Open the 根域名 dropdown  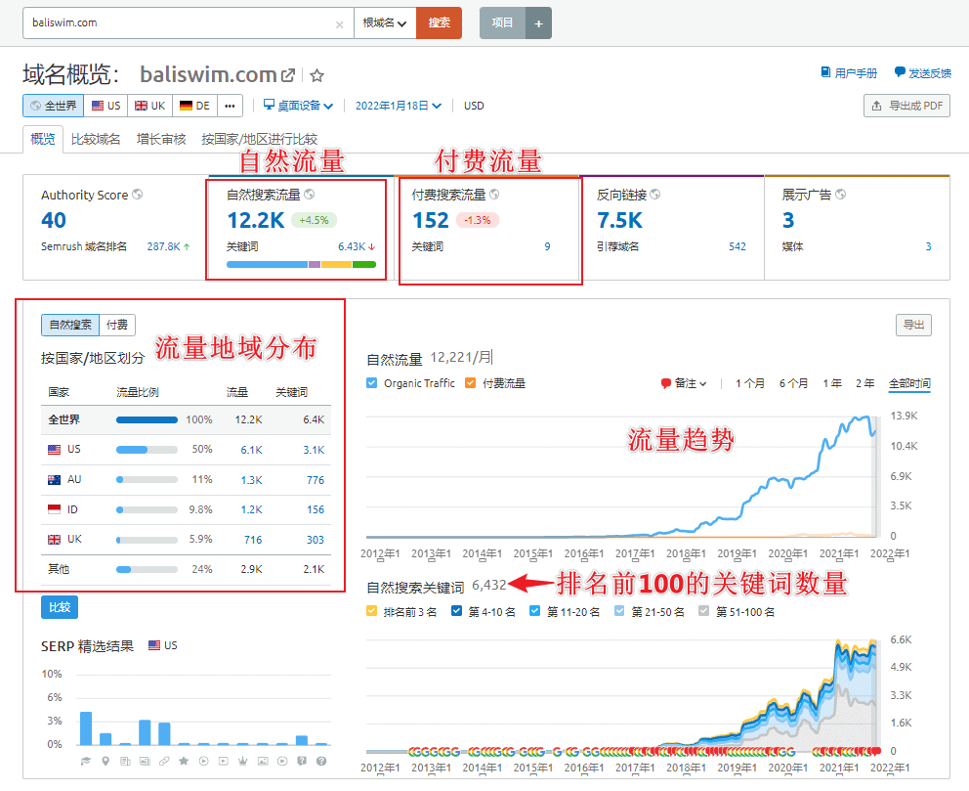(384, 22)
